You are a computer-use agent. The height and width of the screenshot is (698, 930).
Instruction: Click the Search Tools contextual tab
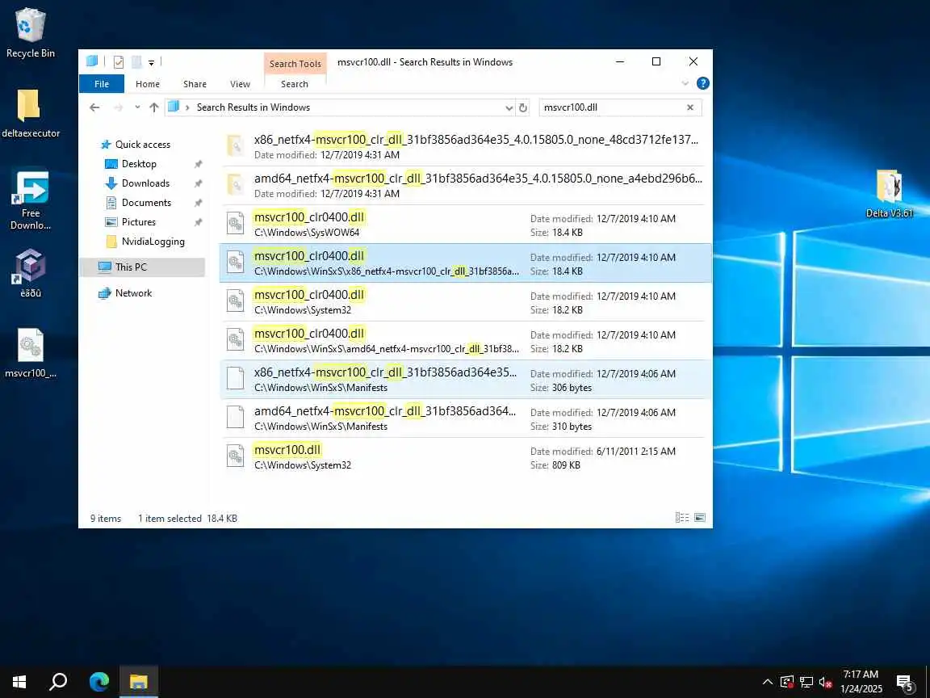click(295, 64)
